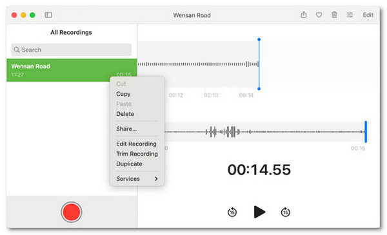Screen dimensions: 387x235
Task: Click the magnifier icon in search field
Action: tap(17, 50)
